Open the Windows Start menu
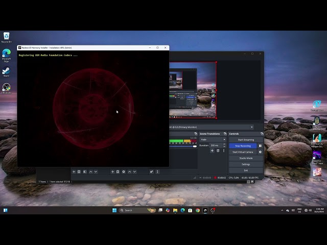327x245 pixels. 114,210
